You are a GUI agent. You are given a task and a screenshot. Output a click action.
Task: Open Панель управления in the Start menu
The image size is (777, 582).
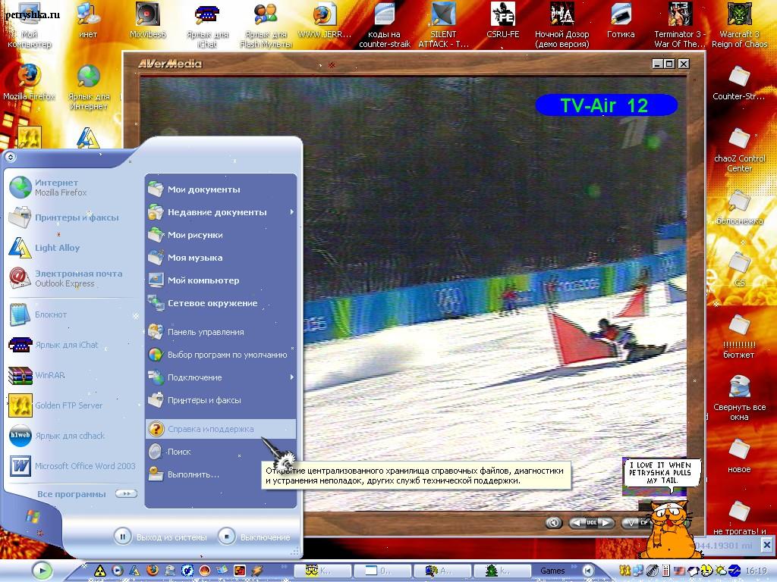click(221, 332)
